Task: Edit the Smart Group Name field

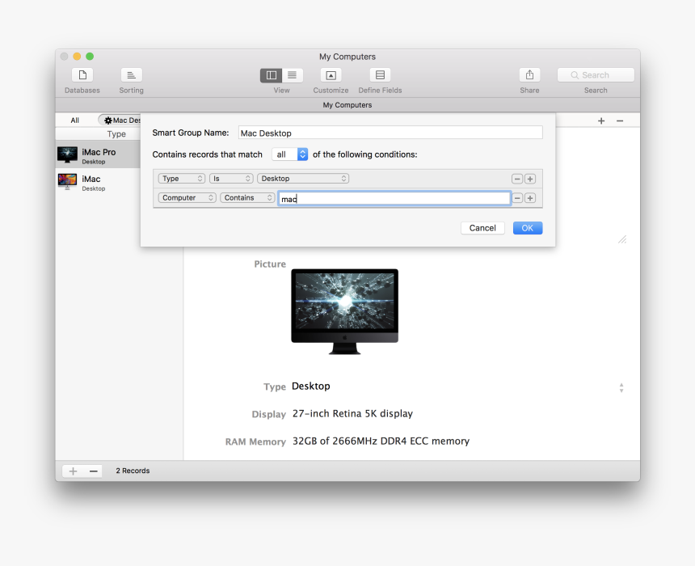Action: pos(390,133)
